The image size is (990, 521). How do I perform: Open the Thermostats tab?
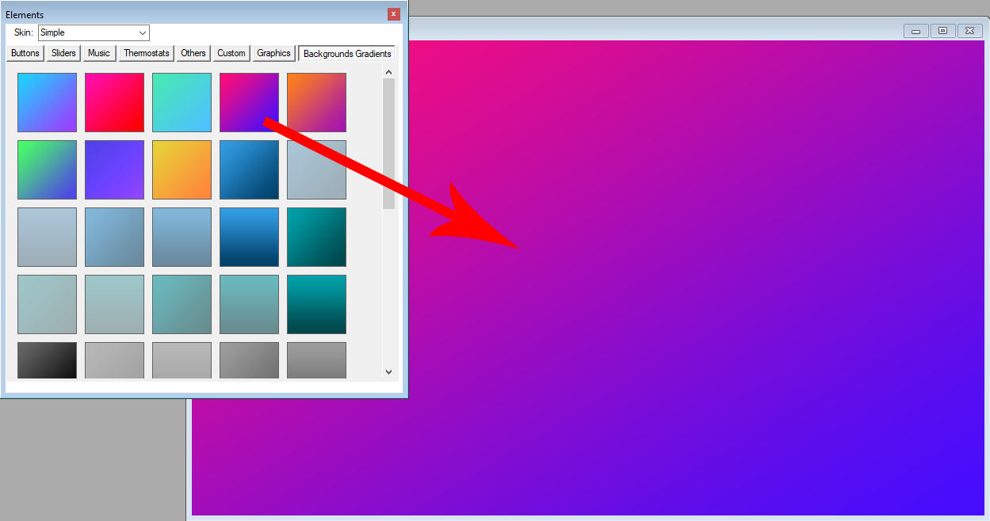147,53
